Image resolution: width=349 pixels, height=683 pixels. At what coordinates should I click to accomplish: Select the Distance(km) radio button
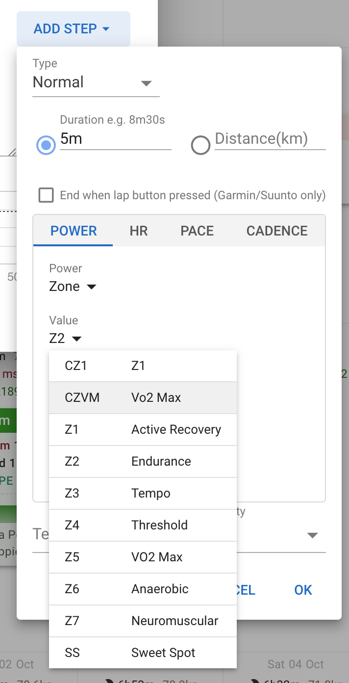click(x=200, y=145)
